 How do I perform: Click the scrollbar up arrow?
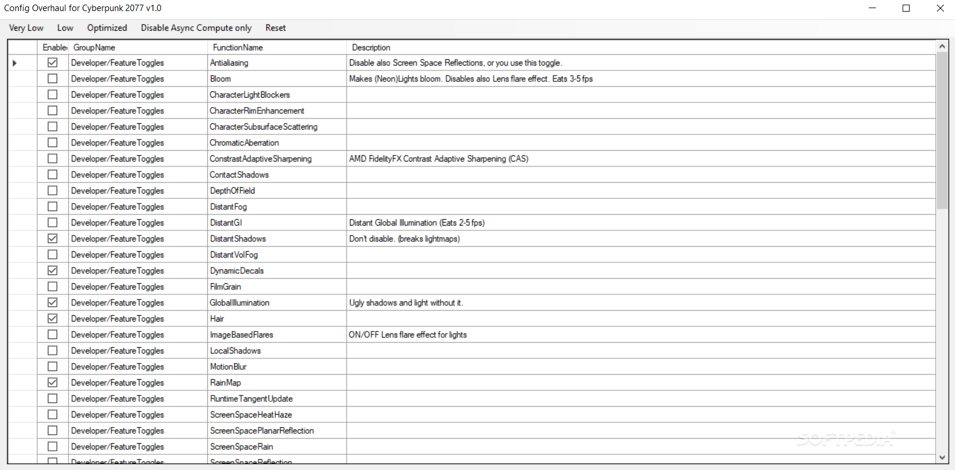(942, 46)
